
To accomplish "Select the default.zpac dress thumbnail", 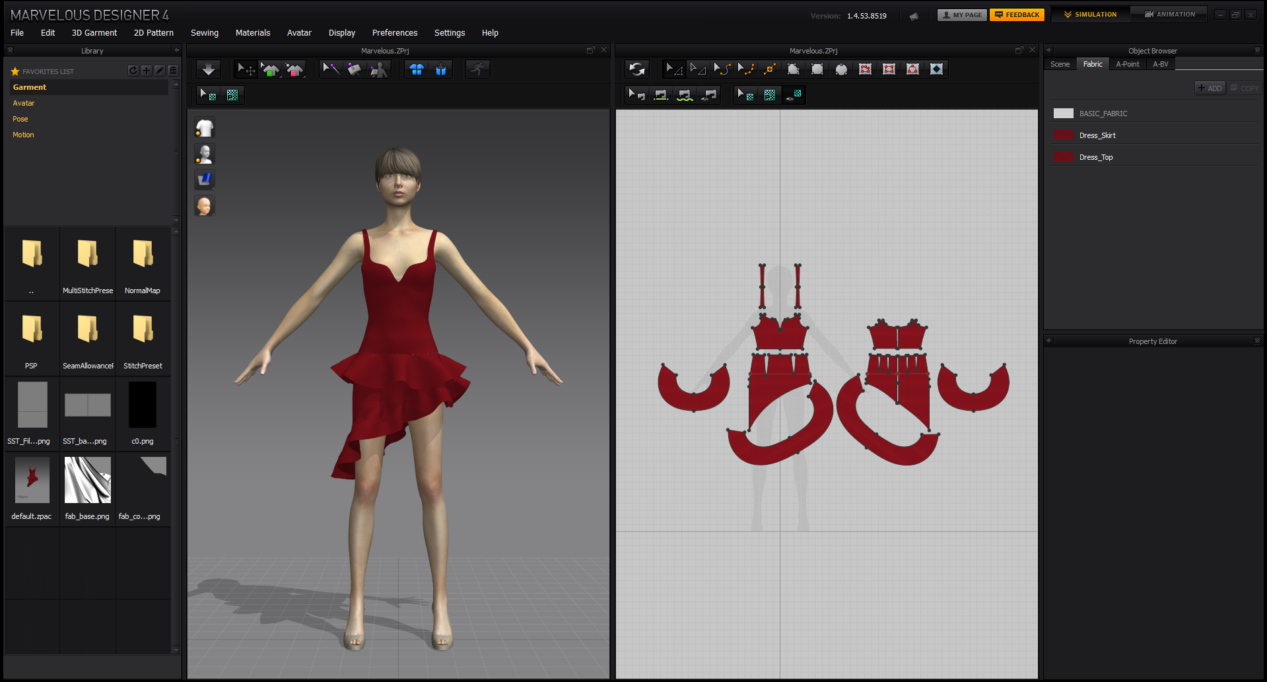I will point(32,481).
